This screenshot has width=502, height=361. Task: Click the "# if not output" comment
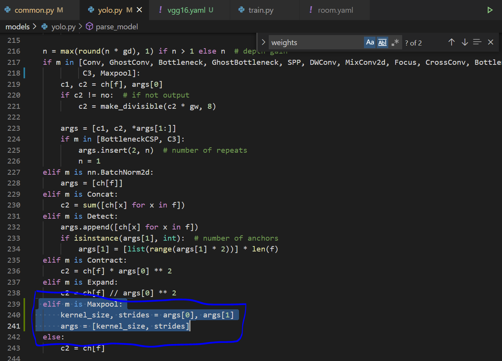[156, 95]
